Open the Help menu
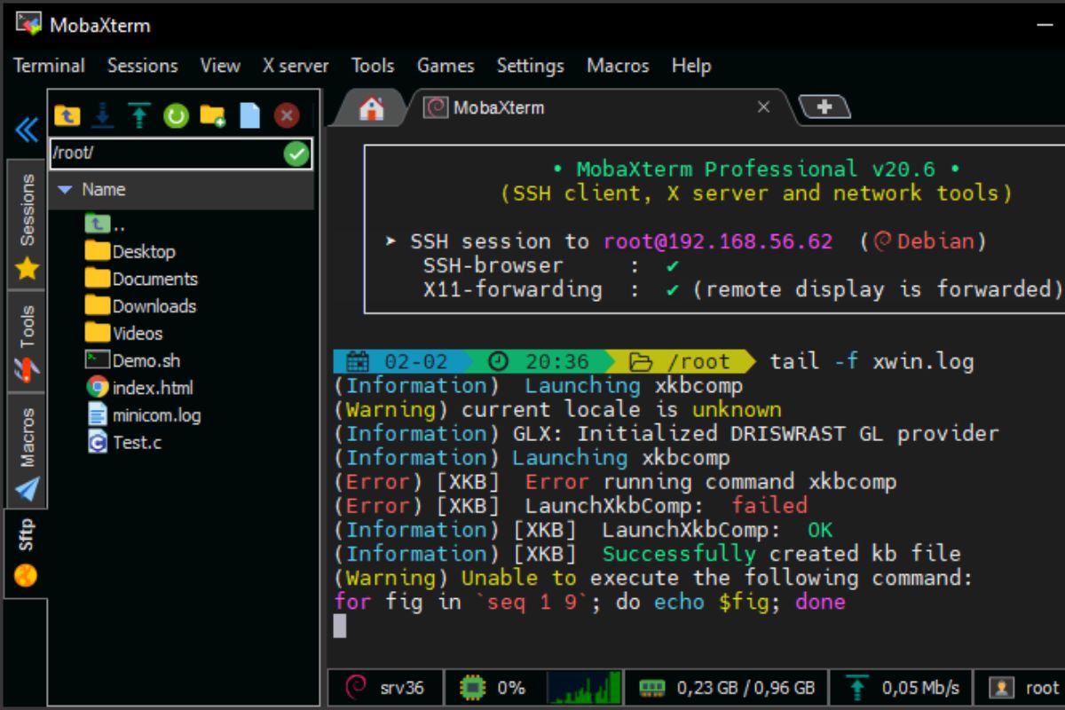Viewport: 1065px width, 710px height. point(691,66)
